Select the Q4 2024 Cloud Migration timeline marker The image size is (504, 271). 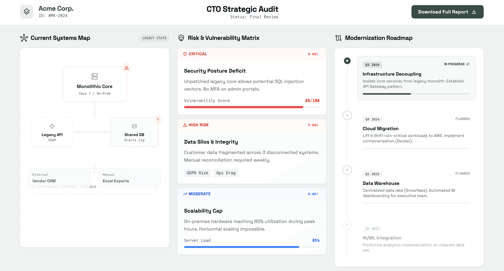(x=347, y=115)
